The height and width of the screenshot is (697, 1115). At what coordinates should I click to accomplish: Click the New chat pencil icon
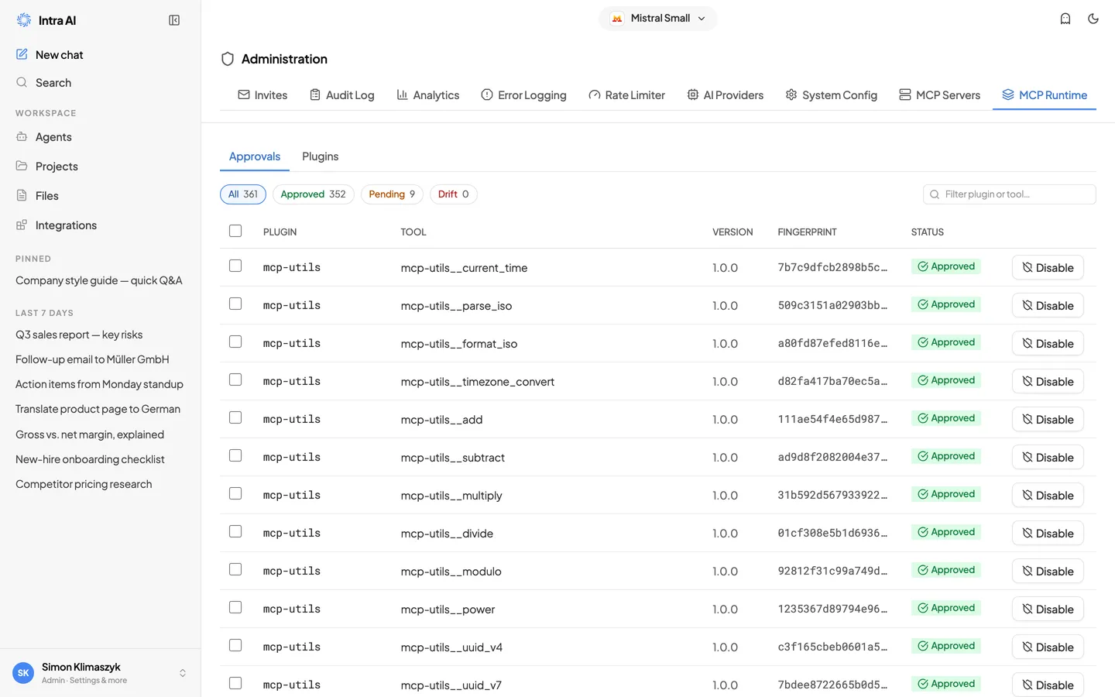pyautogui.click(x=22, y=54)
